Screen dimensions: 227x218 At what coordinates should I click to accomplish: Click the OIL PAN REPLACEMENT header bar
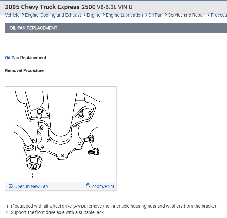coord(116,28)
